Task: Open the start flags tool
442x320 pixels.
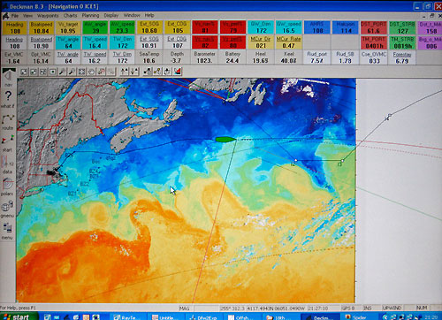Action: [x=8, y=143]
